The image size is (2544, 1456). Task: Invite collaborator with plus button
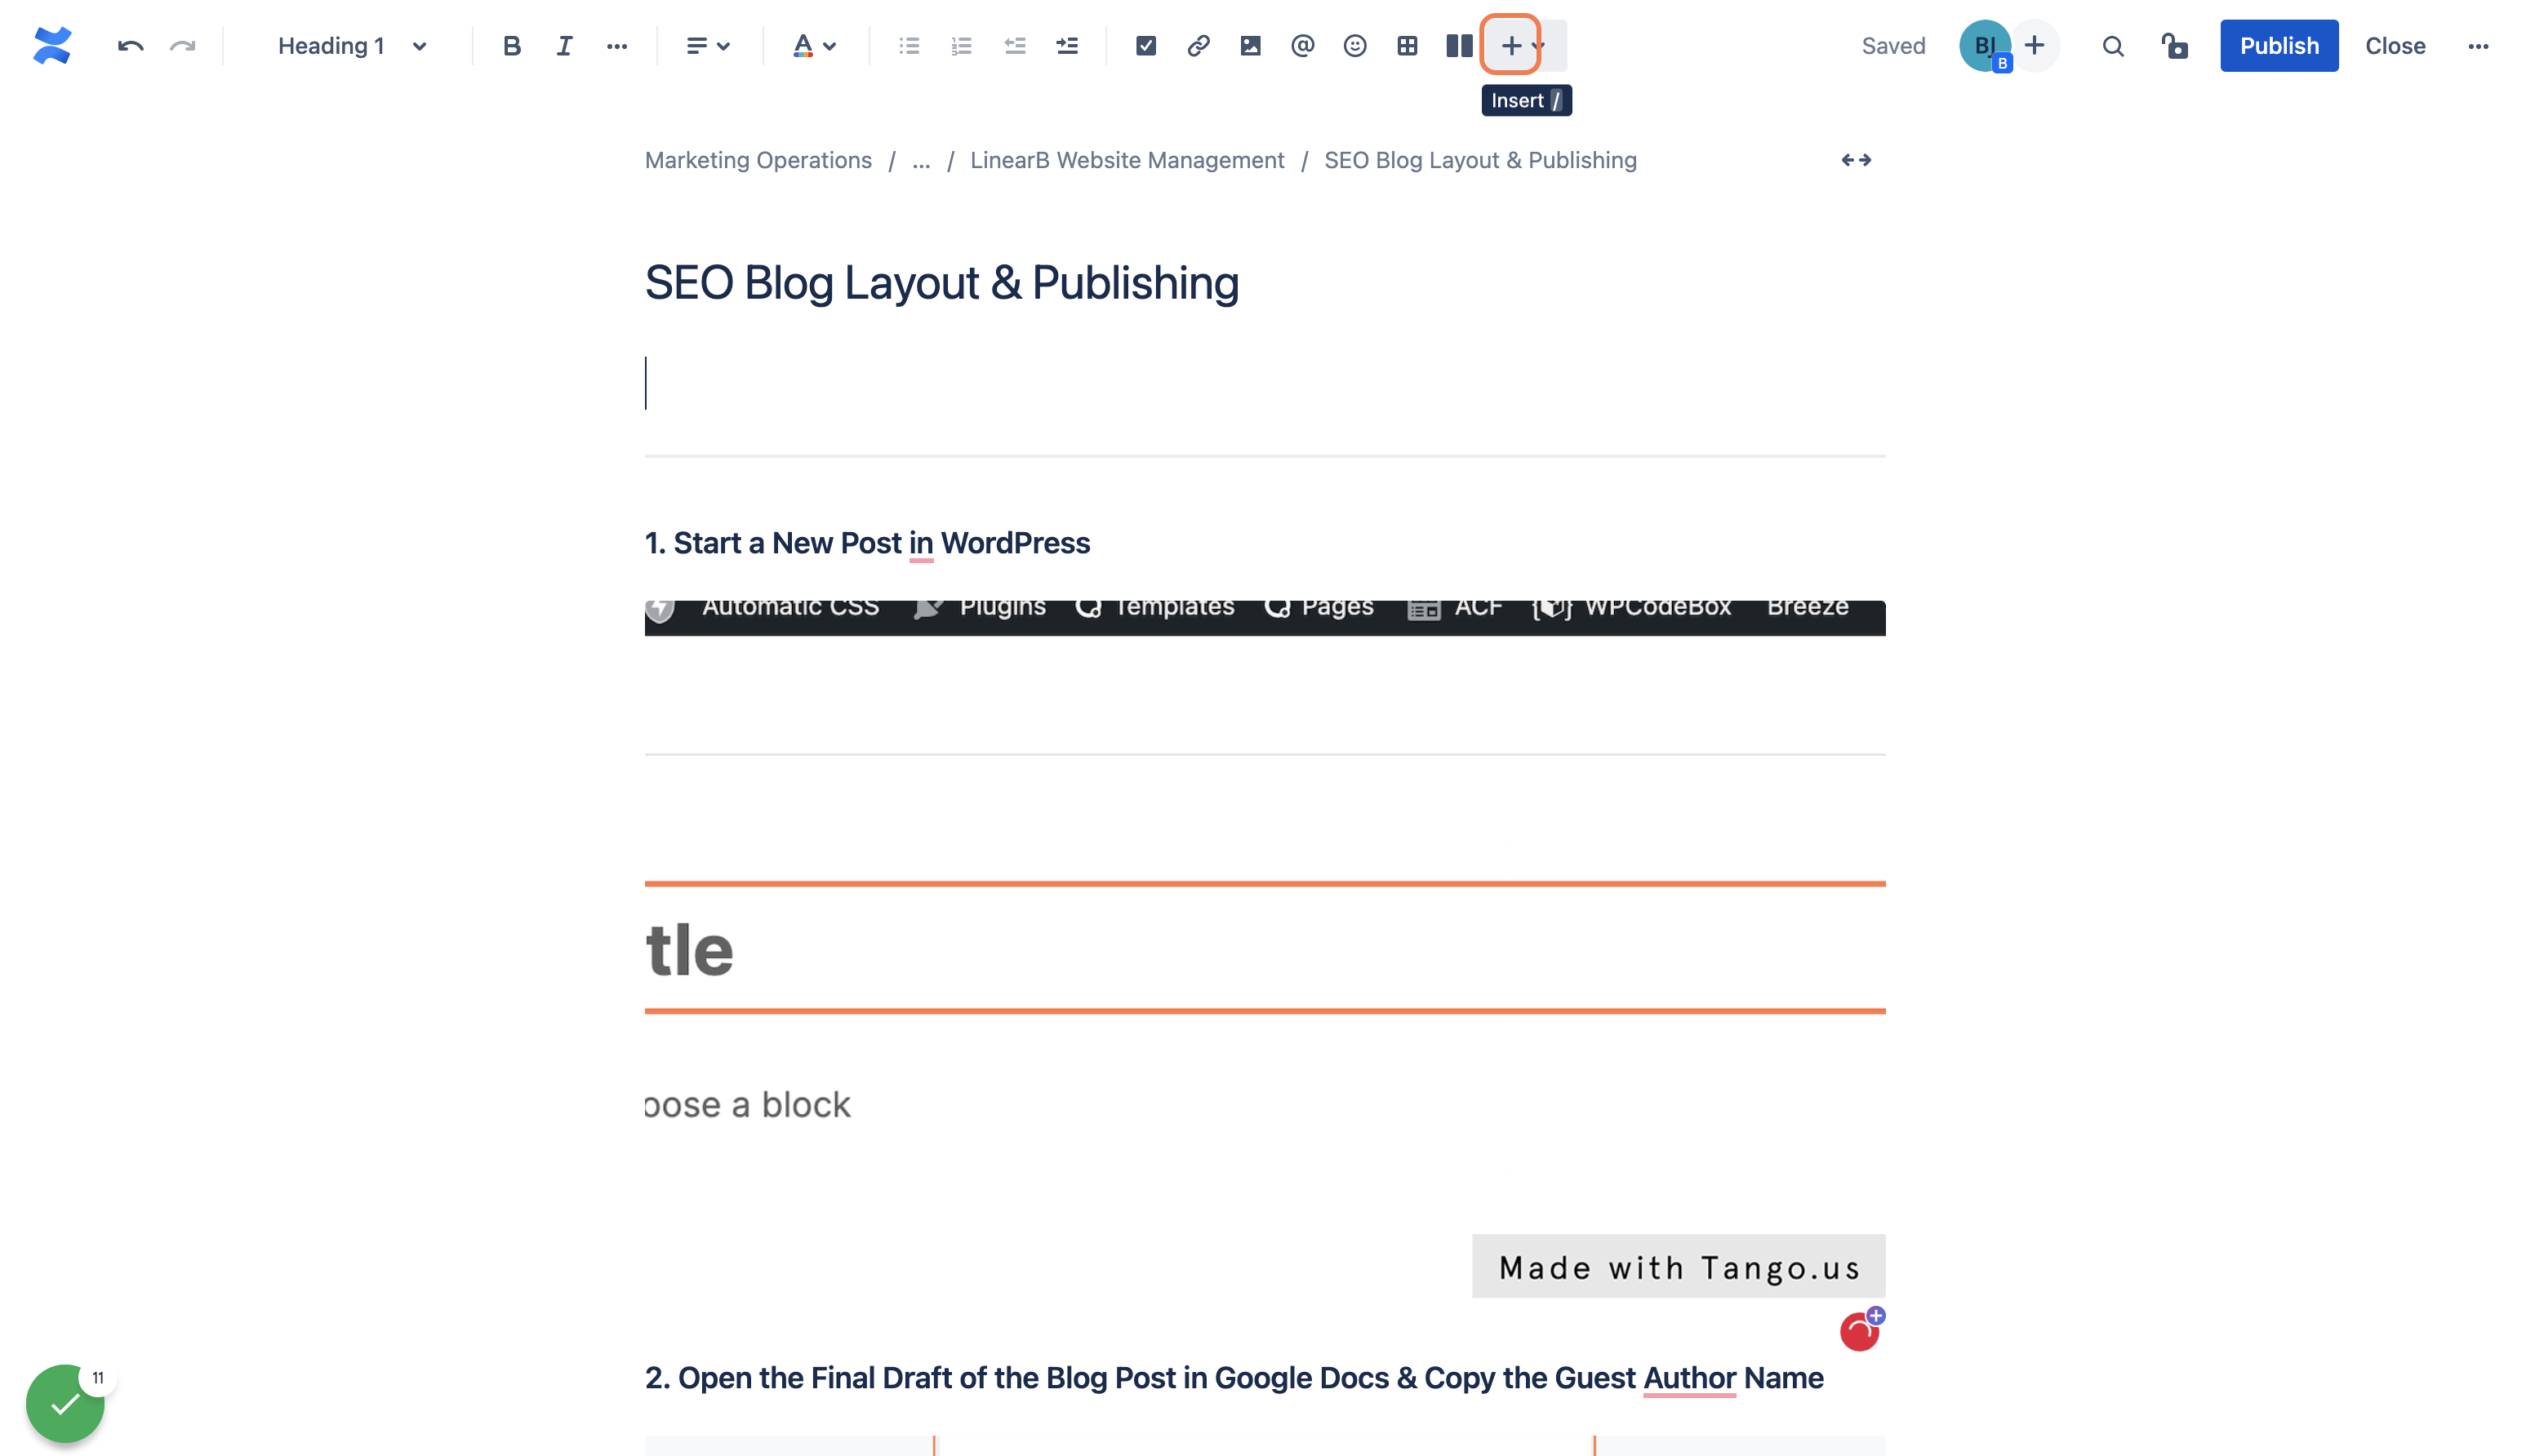(2034, 46)
